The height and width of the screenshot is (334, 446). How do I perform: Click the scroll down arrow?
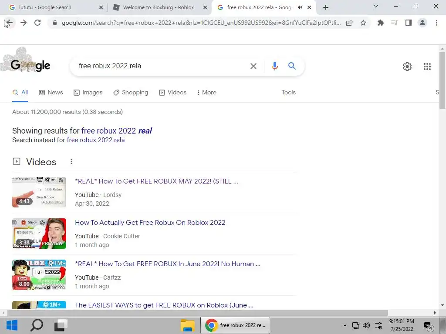442,305
